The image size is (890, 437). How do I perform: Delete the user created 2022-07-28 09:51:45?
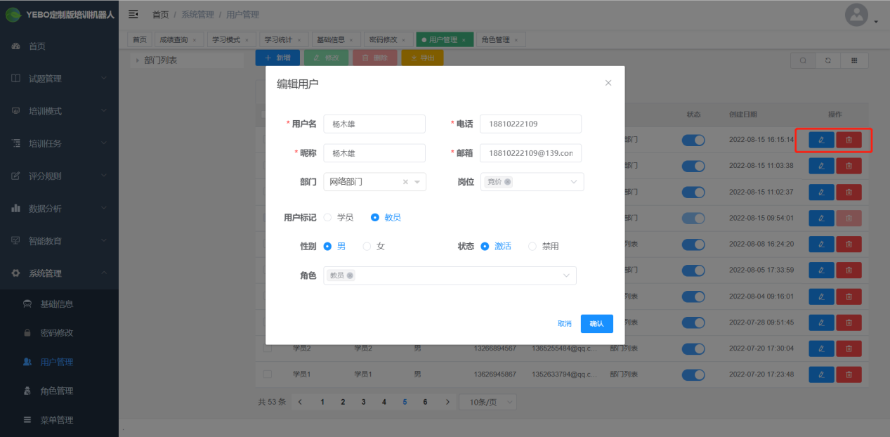(x=849, y=322)
